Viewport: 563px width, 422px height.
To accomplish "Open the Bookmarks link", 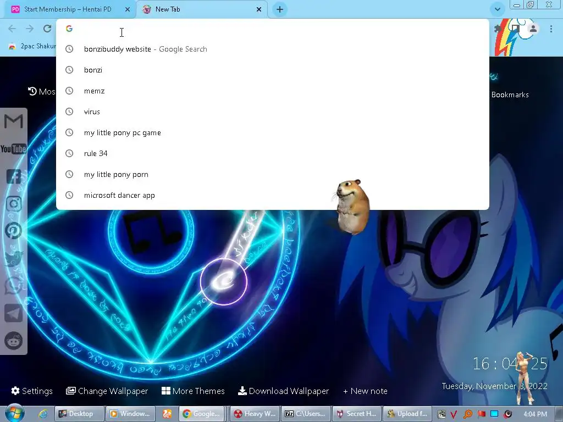I will tap(510, 95).
